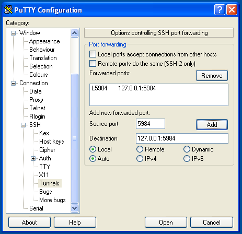Open the Translation category
This screenshot has height=234, width=242.
tap(43, 58)
